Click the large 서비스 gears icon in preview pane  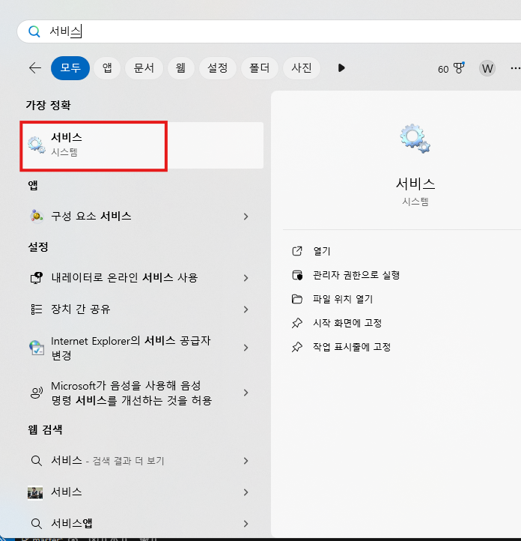point(415,139)
